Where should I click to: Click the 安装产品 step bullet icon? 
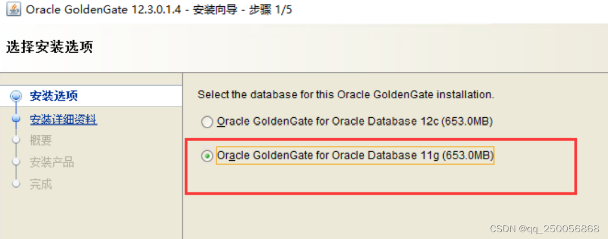pyautogui.click(x=16, y=163)
